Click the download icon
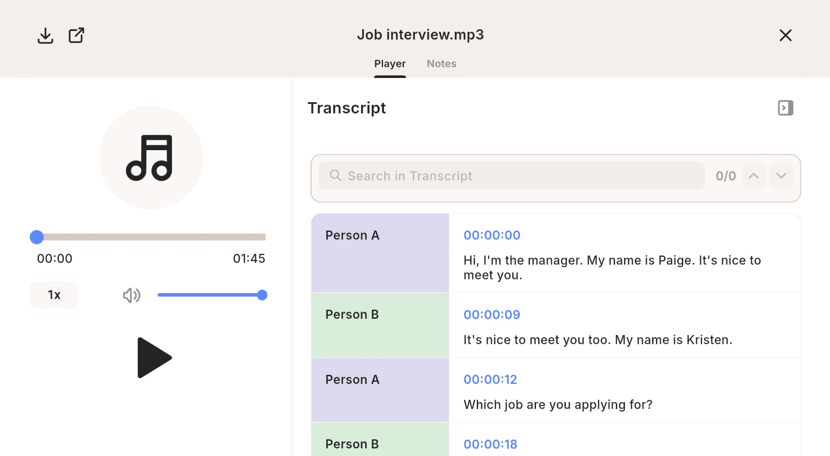Screen dimensions: 830x456 click(45, 35)
